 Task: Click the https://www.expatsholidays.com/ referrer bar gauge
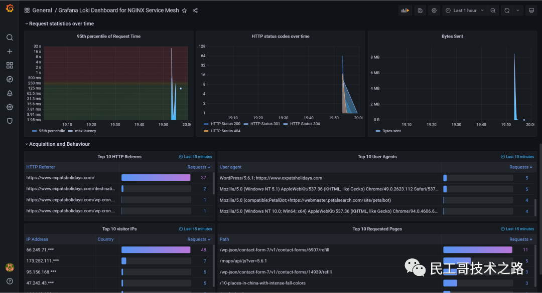pos(156,178)
